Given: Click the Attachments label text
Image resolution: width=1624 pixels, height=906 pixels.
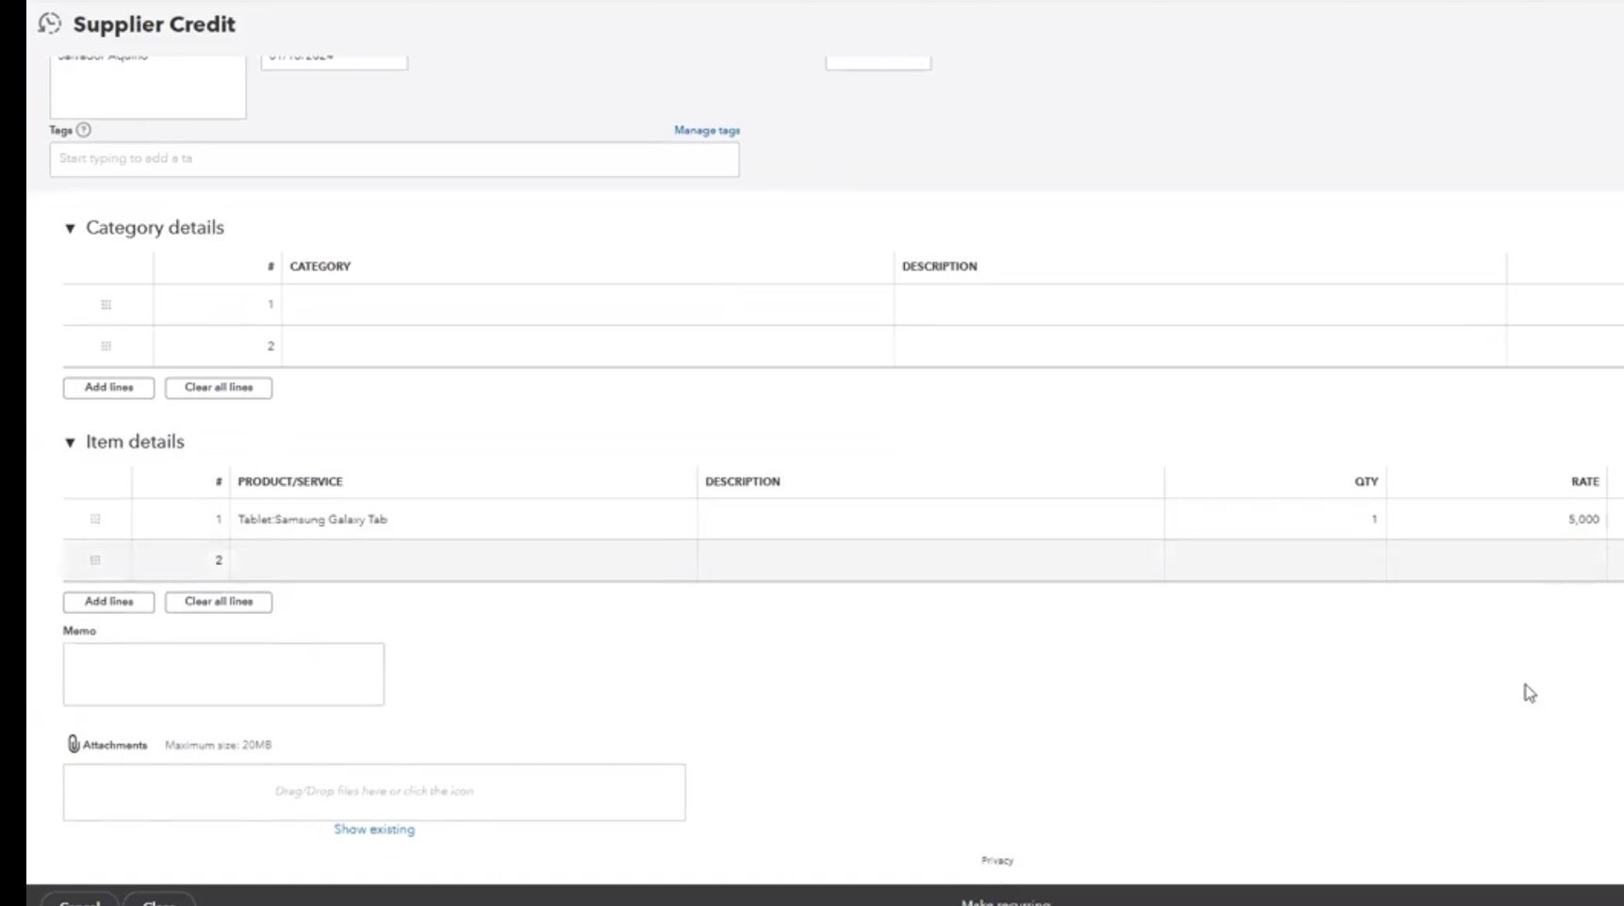Looking at the screenshot, I should pos(115,745).
